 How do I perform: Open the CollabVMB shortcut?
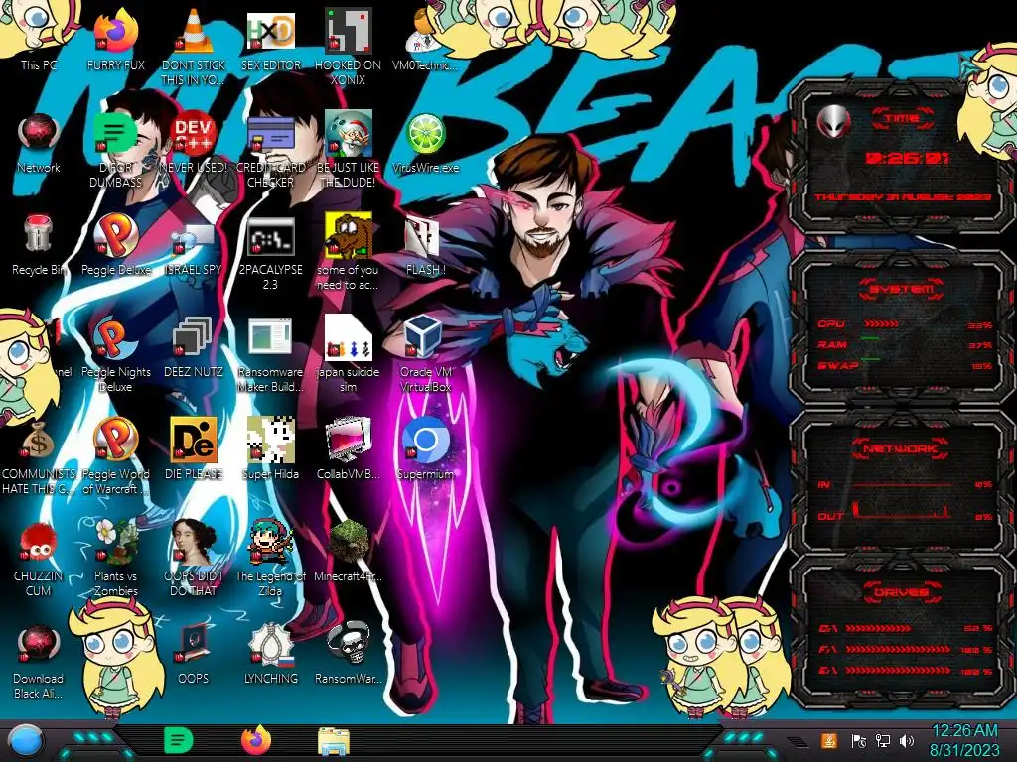pos(348,448)
